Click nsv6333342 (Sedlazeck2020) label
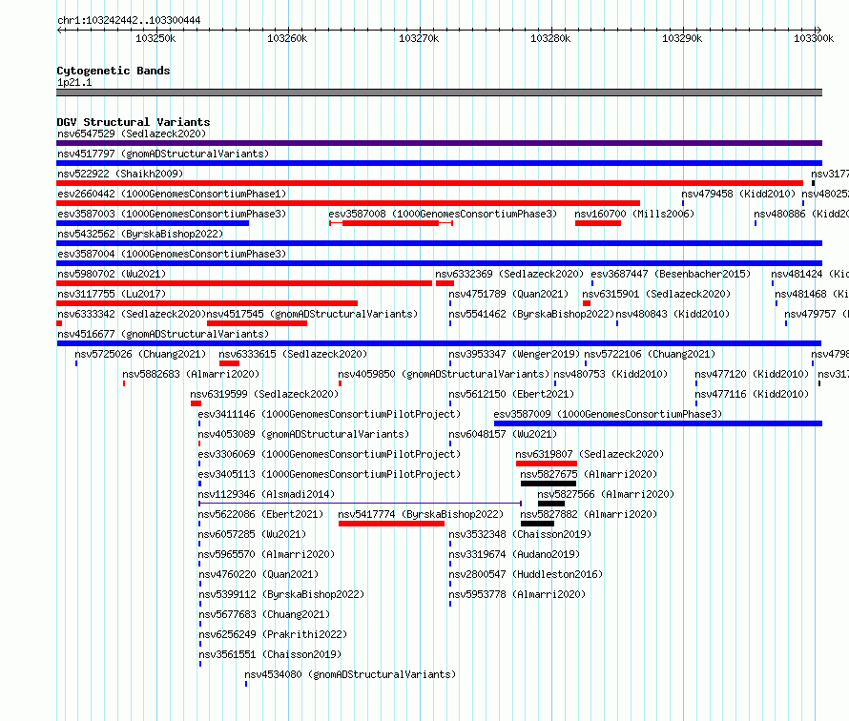The image size is (849, 721). pyautogui.click(x=132, y=314)
